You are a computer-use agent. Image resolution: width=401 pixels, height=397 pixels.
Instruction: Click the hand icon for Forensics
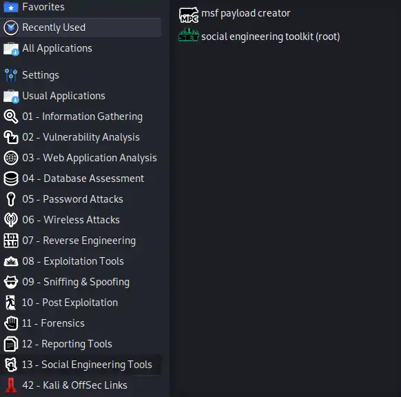(11, 323)
